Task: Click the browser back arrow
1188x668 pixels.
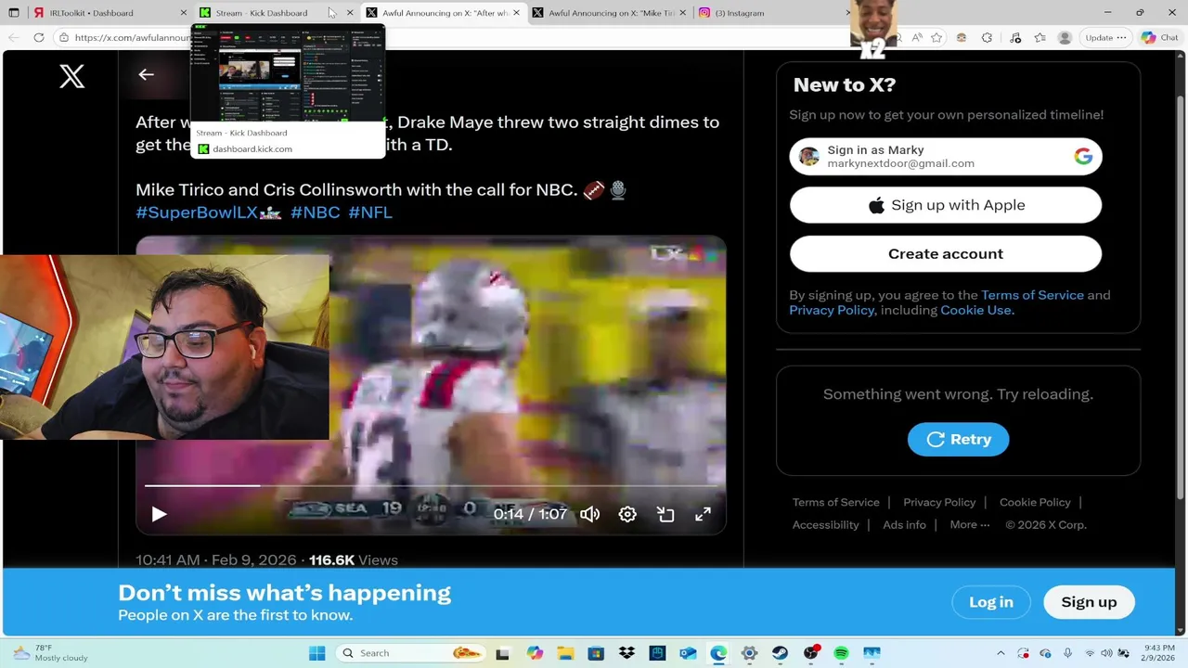Action: pos(13,37)
